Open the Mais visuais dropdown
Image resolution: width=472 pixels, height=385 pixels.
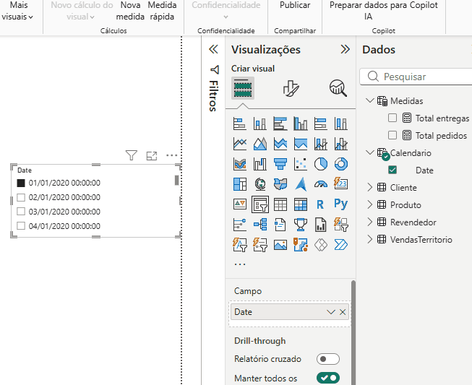(17, 11)
